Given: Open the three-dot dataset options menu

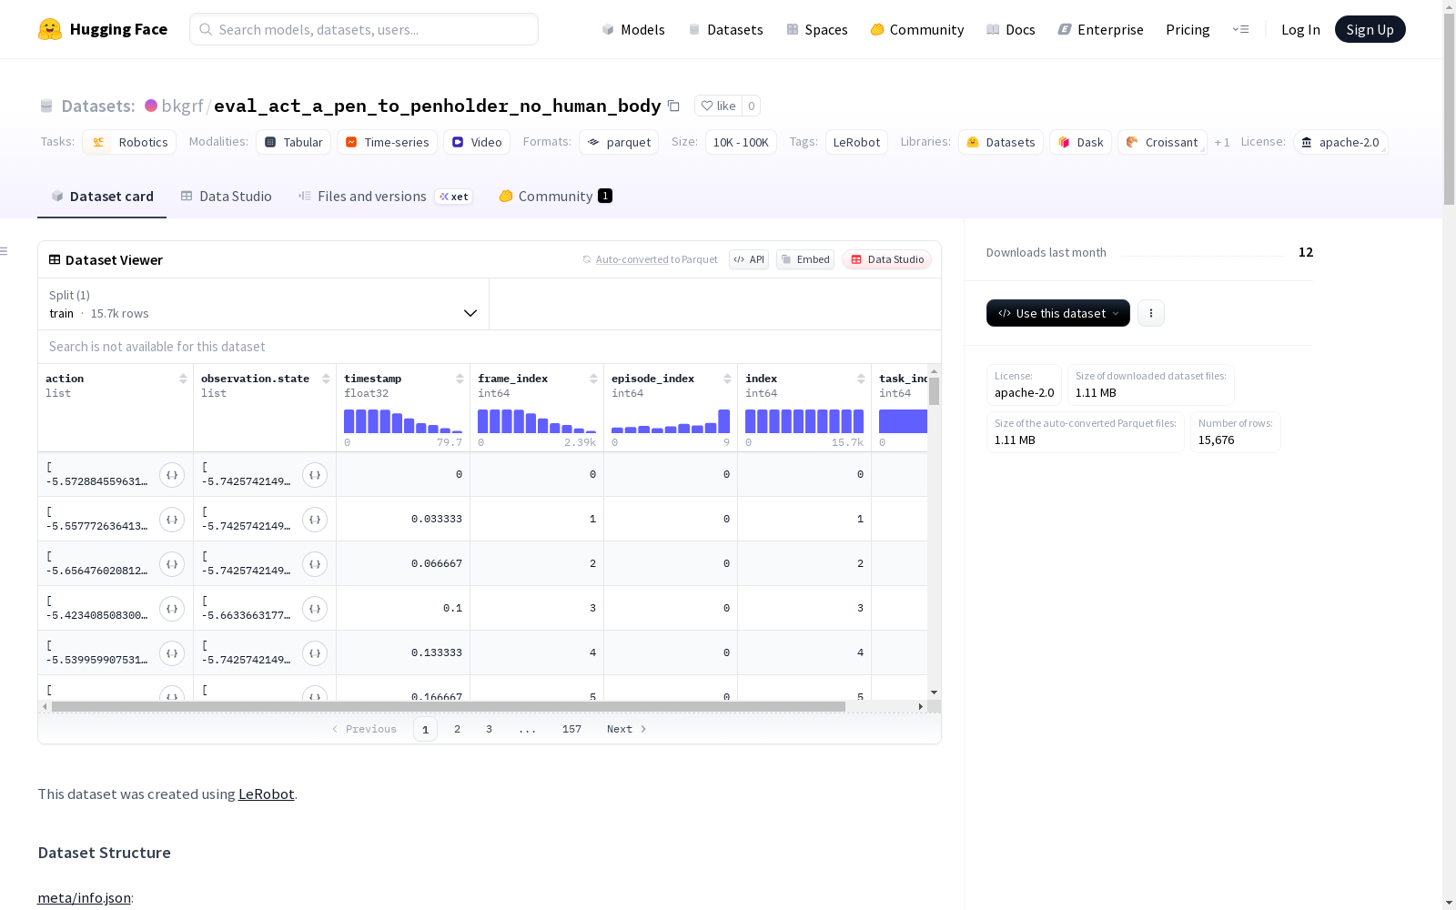Looking at the screenshot, I should click(1151, 313).
